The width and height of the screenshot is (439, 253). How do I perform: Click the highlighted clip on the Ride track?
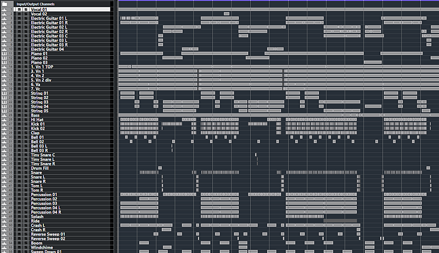click(x=340, y=221)
